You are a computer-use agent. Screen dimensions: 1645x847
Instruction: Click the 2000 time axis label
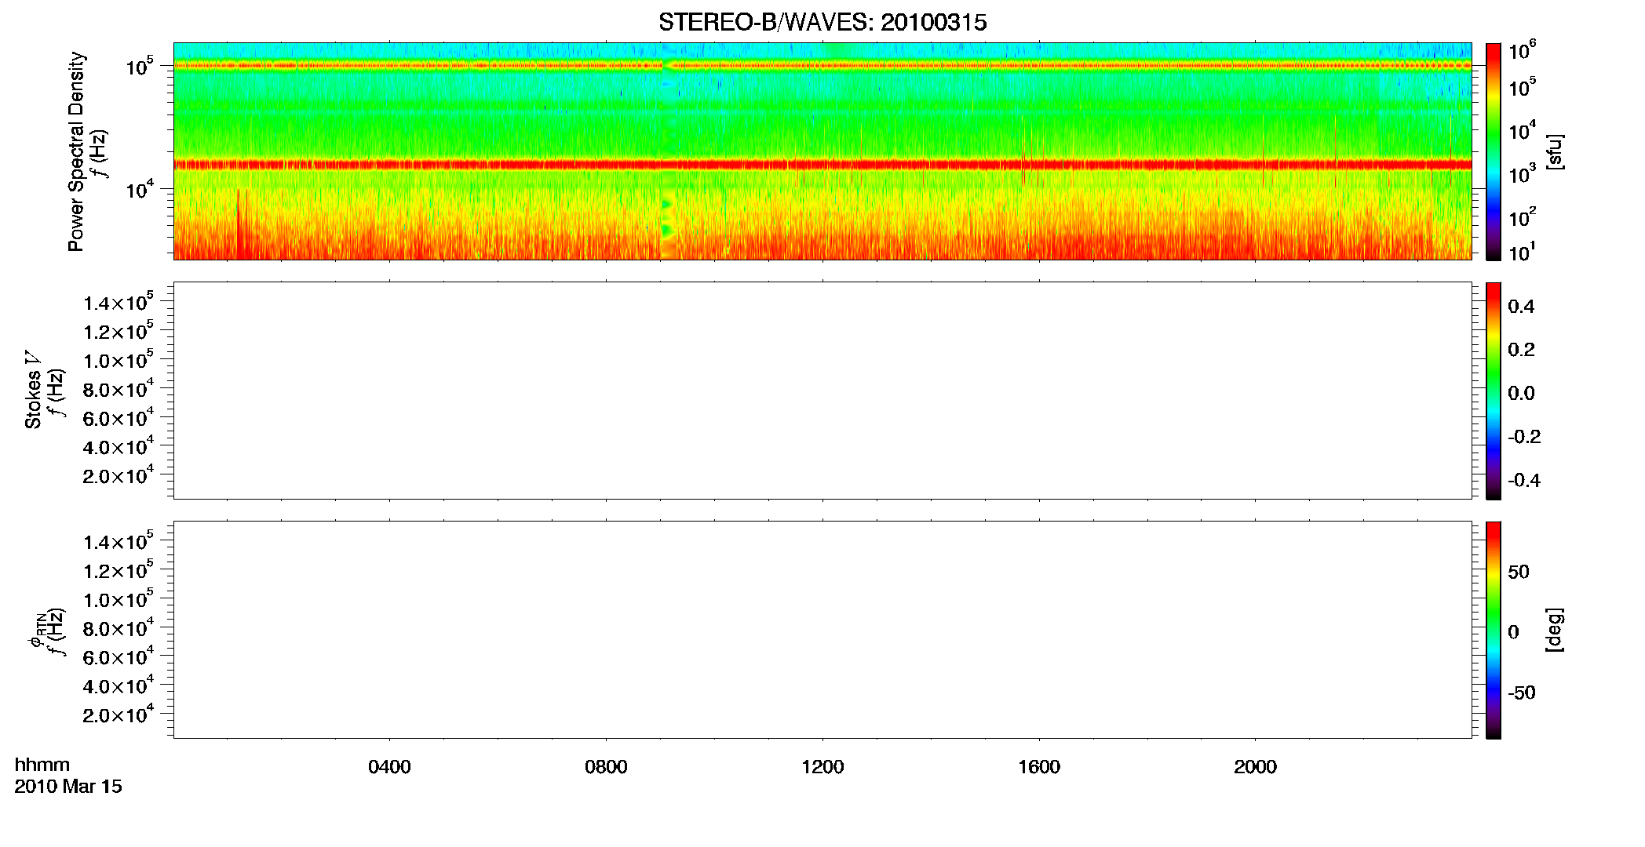1255,767
